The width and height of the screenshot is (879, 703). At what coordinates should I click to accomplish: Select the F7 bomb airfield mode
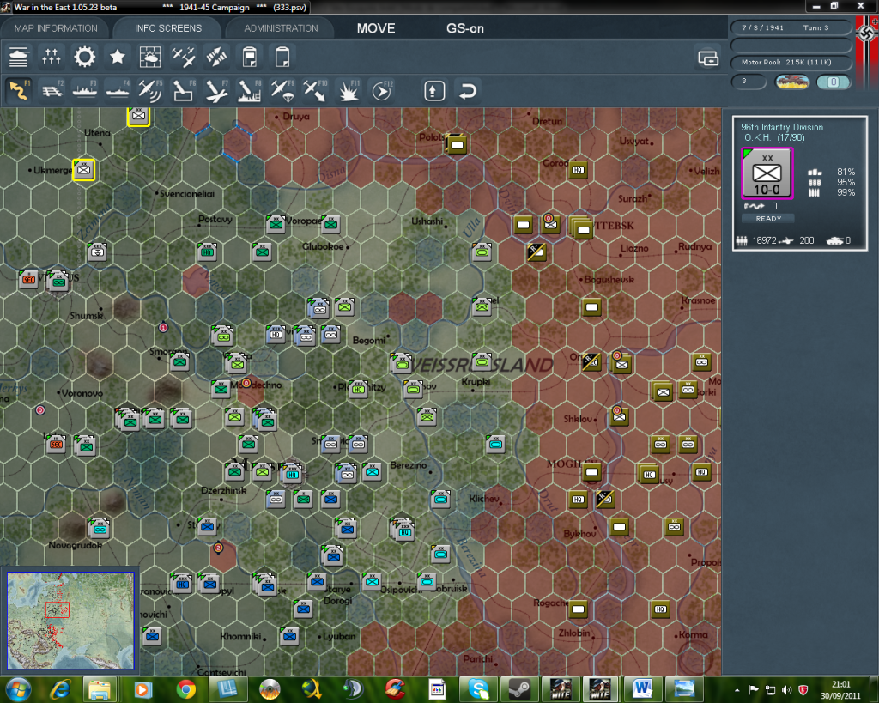[216, 91]
